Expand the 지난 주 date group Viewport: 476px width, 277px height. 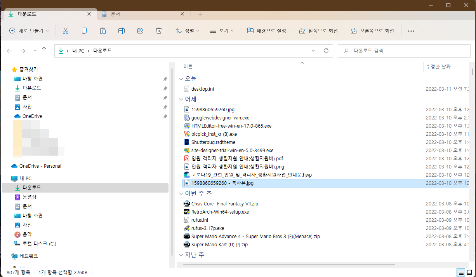pyautogui.click(x=181, y=255)
